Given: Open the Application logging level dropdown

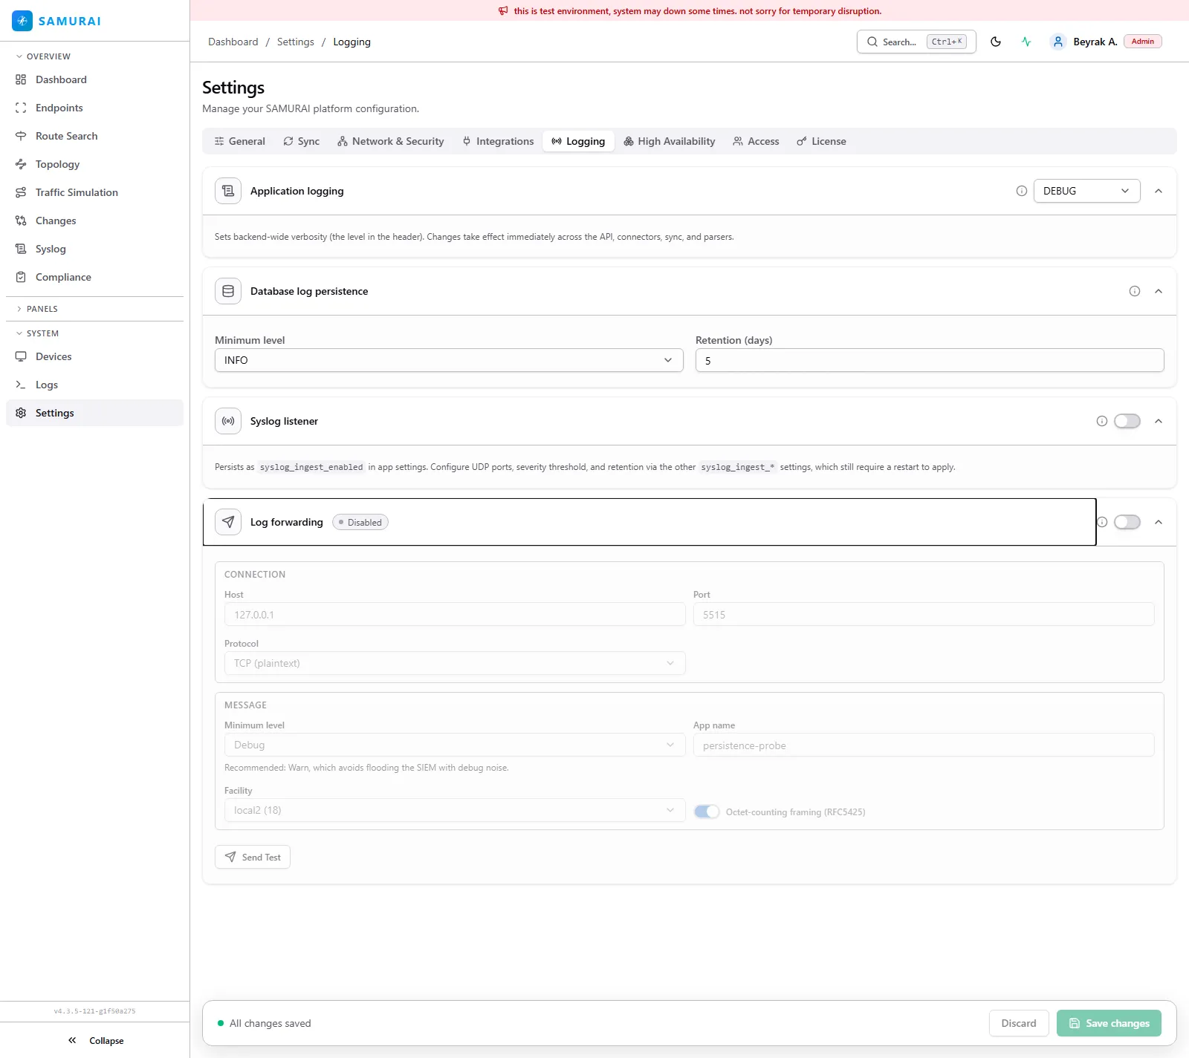Looking at the screenshot, I should point(1086,191).
